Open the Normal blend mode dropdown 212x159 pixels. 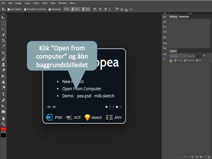(x=178, y=56)
